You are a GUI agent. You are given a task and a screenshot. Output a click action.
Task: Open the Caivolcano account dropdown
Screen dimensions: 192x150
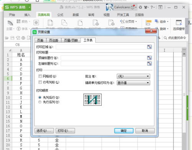136,7
